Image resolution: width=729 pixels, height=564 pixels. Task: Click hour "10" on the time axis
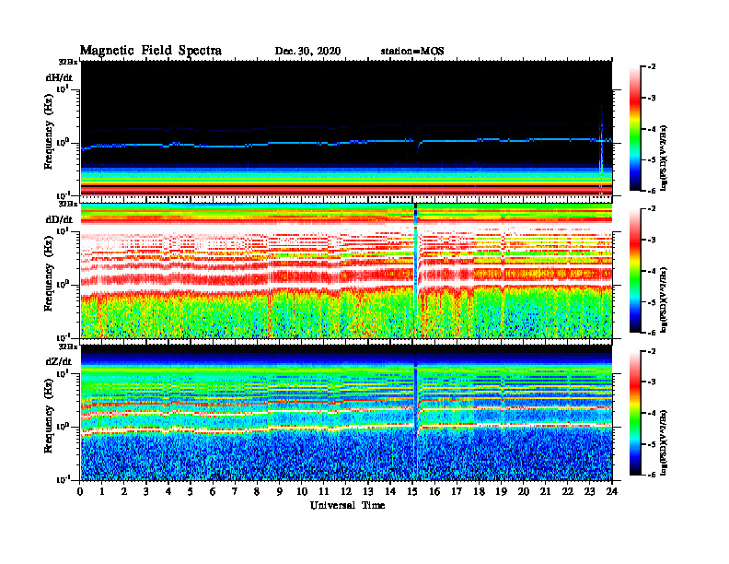coord(302,491)
